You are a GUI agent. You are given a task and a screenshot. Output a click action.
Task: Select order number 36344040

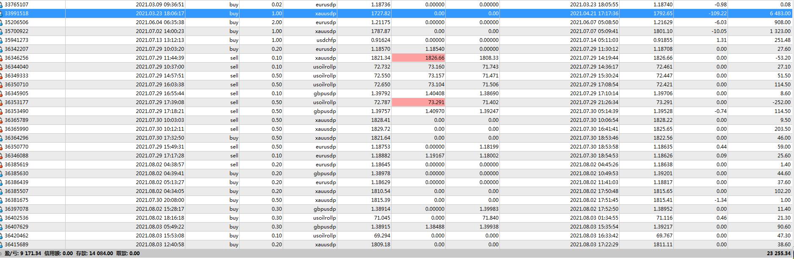[17, 67]
